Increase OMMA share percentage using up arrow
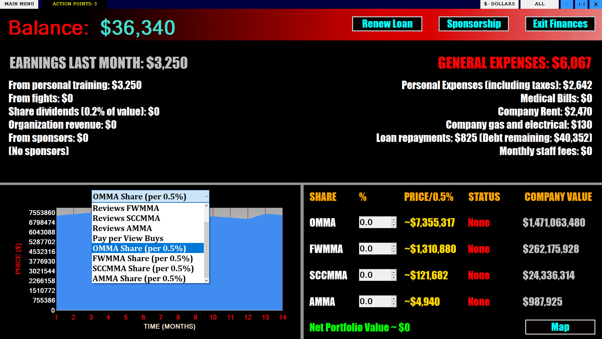The width and height of the screenshot is (602, 339). 393,219
